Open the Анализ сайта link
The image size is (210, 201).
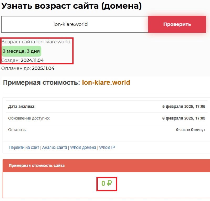coord(55,148)
